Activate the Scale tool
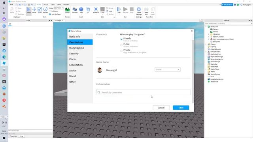This screenshot has width=253, height=142. (x=40, y=11)
